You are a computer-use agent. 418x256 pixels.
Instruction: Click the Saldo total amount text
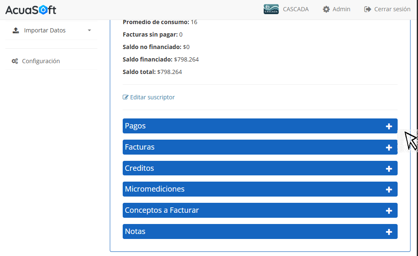[x=169, y=72]
